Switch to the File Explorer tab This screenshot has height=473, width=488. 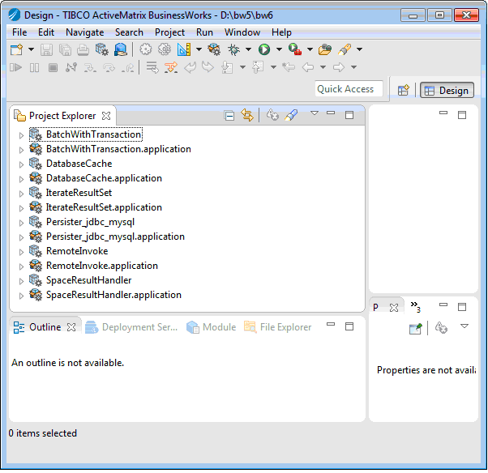[x=277, y=327]
